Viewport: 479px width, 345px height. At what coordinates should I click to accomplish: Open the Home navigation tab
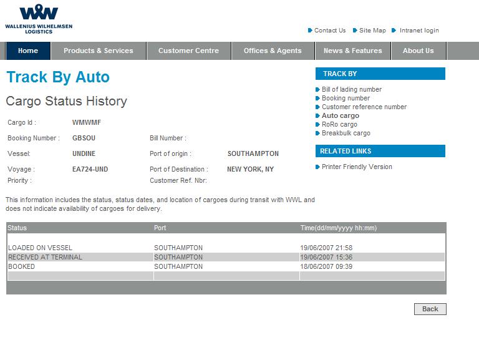tap(28, 51)
